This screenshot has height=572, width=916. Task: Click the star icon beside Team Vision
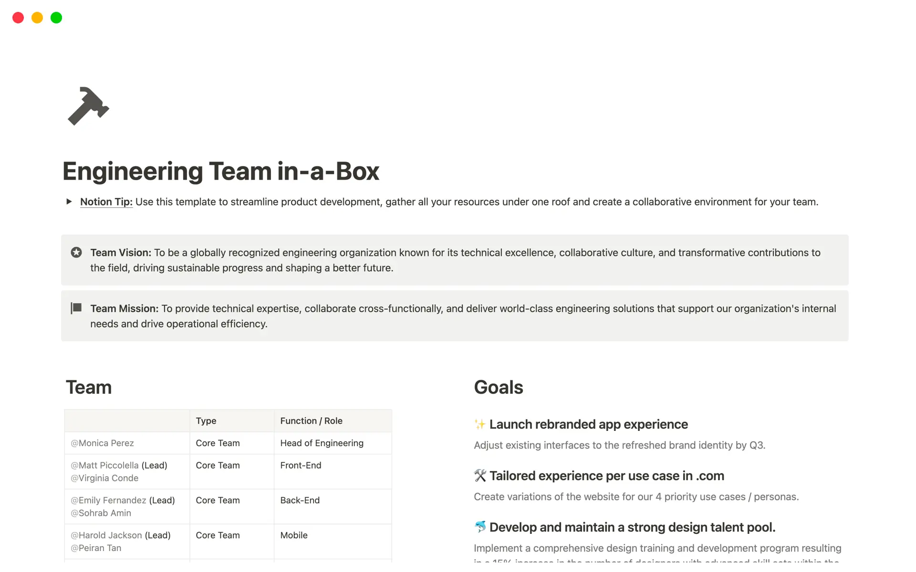pos(76,253)
